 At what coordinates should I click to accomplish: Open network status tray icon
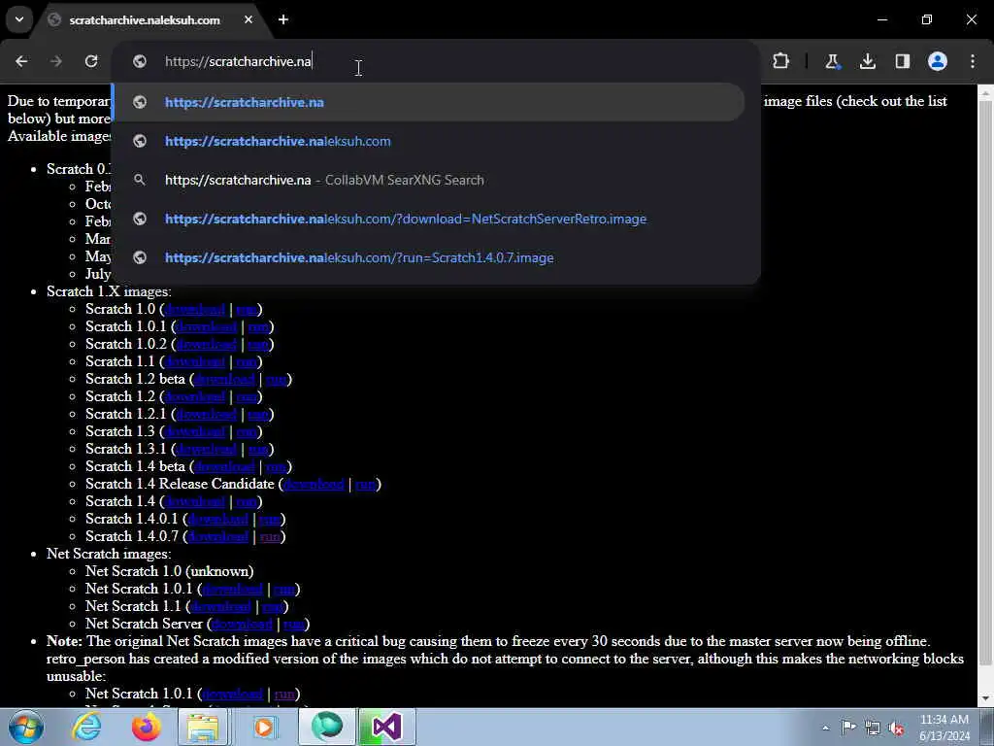click(x=873, y=728)
